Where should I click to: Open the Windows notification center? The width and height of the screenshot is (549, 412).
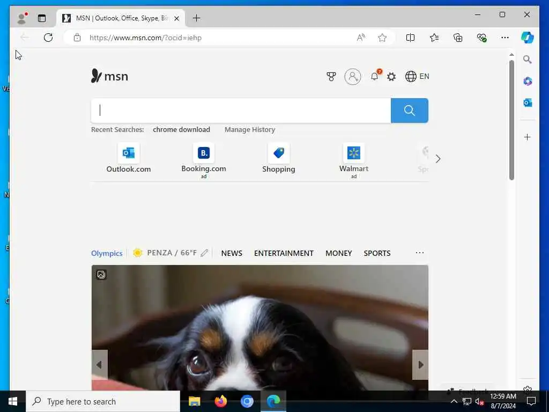(x=531, y=401)
